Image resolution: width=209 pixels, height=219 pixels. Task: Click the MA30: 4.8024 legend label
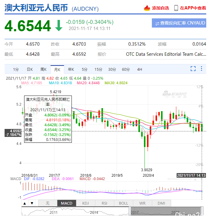[116, 83]
